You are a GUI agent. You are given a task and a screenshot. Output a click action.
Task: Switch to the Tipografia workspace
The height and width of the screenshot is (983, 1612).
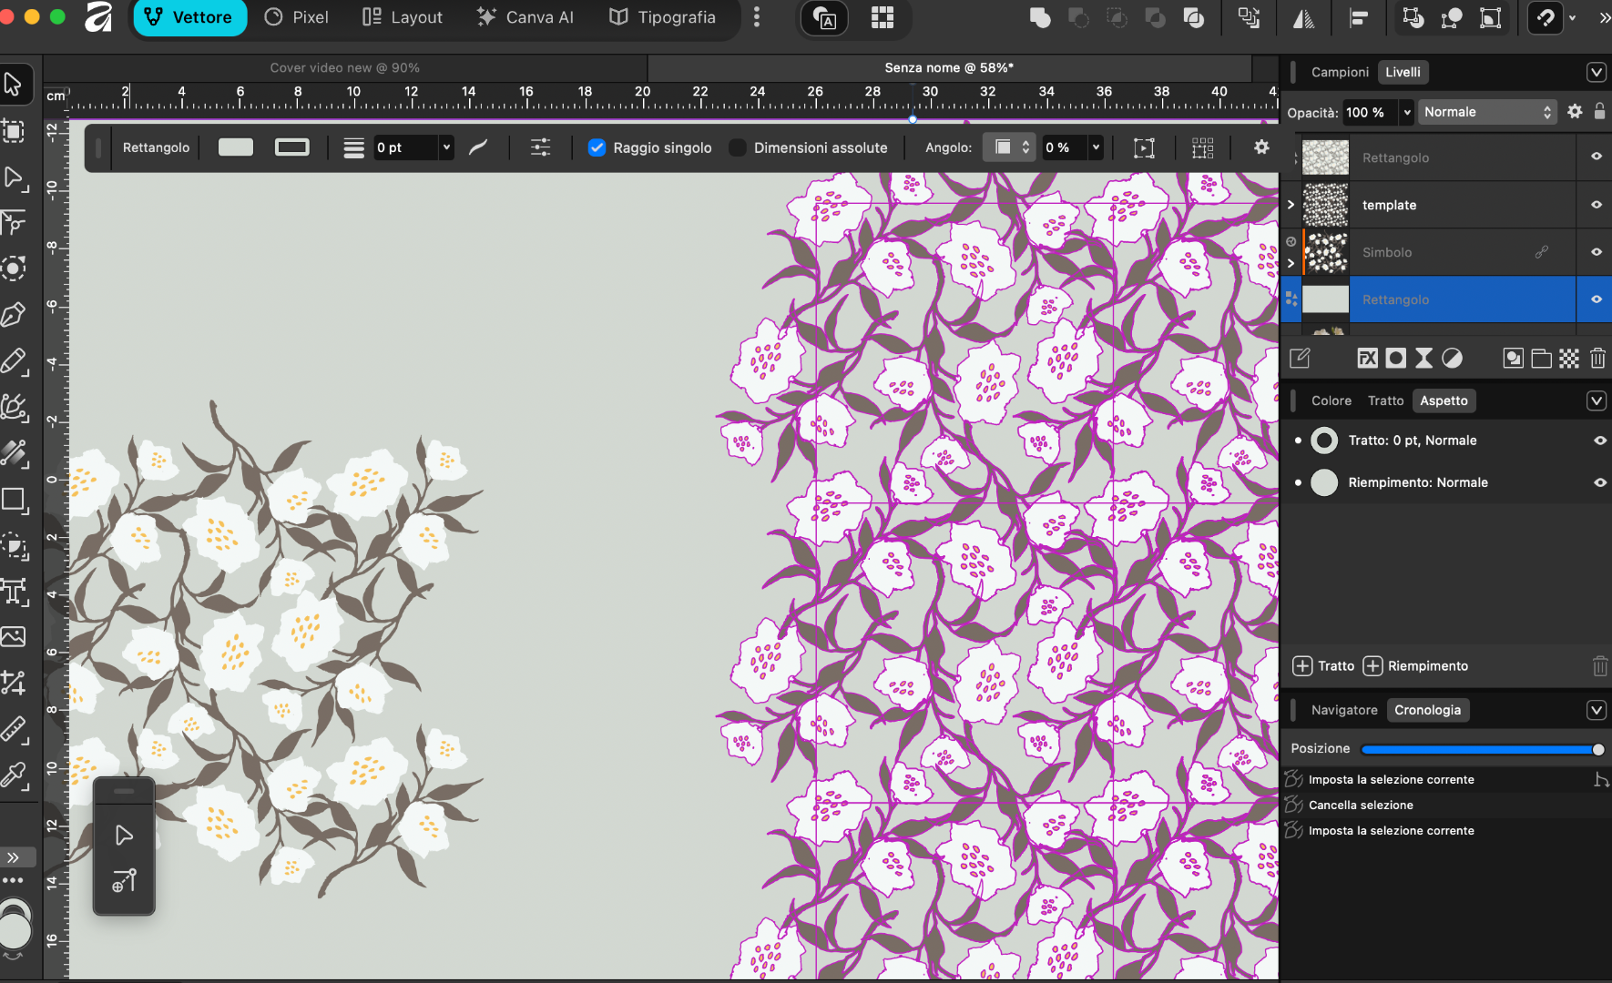[x=662, y=17]
